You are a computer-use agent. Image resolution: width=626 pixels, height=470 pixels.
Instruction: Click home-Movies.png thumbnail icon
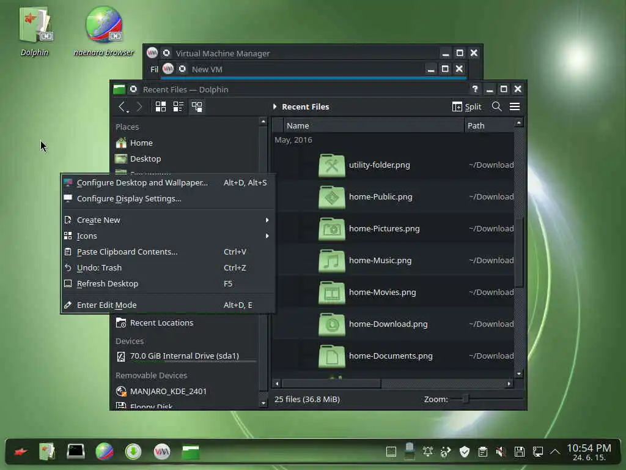click(x=332, y=293)
